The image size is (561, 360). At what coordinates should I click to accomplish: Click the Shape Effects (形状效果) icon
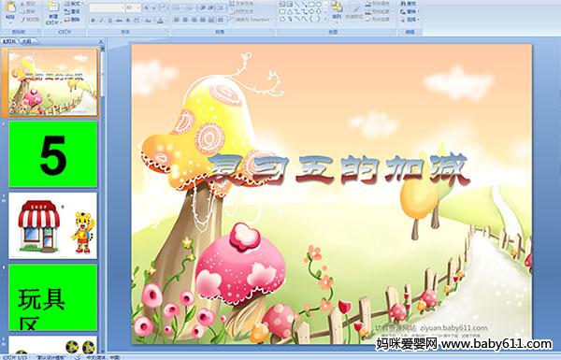[368, 20]
